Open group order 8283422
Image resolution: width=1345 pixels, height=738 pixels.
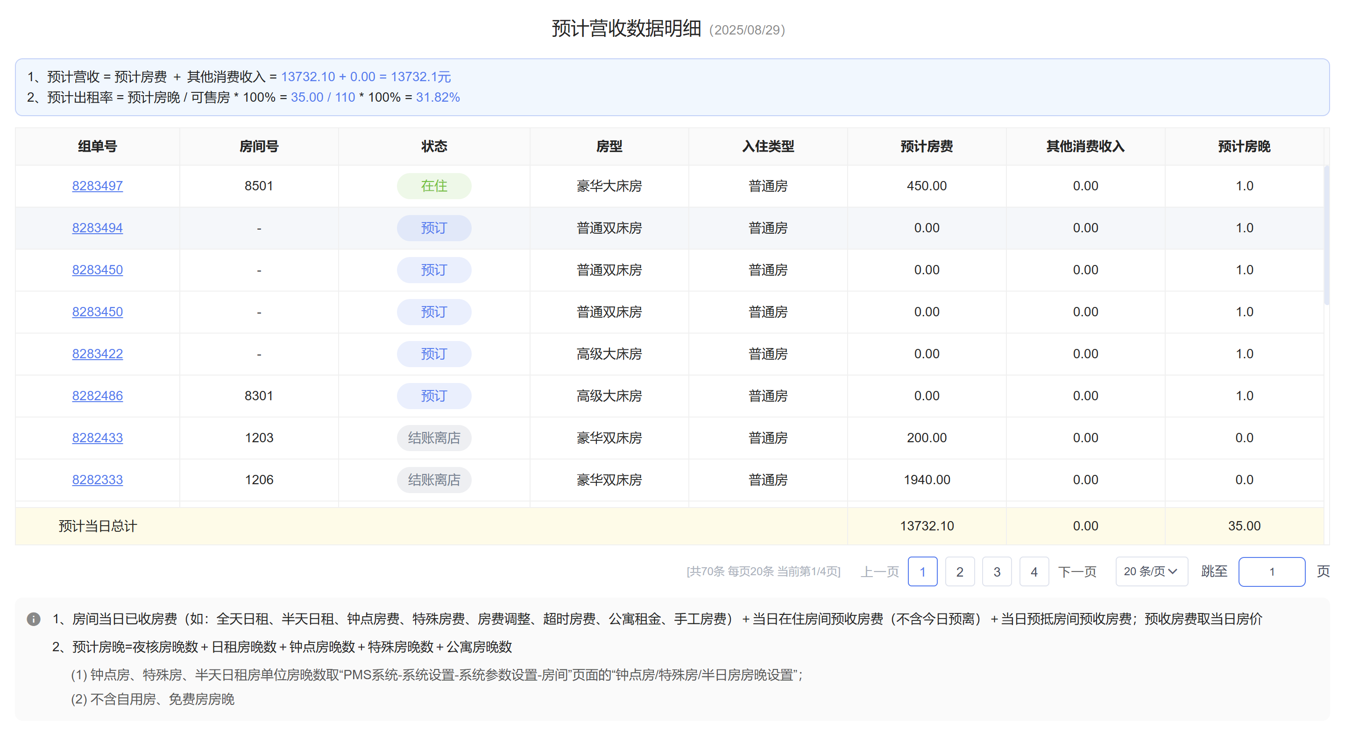coord(97,354)
